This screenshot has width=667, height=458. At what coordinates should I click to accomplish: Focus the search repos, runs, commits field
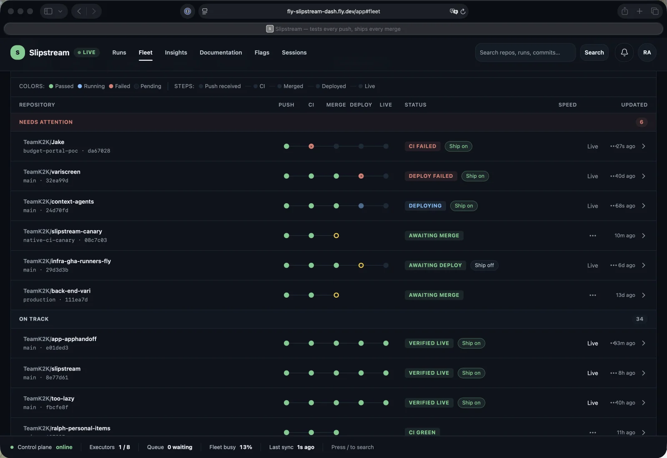coord(525,52)
